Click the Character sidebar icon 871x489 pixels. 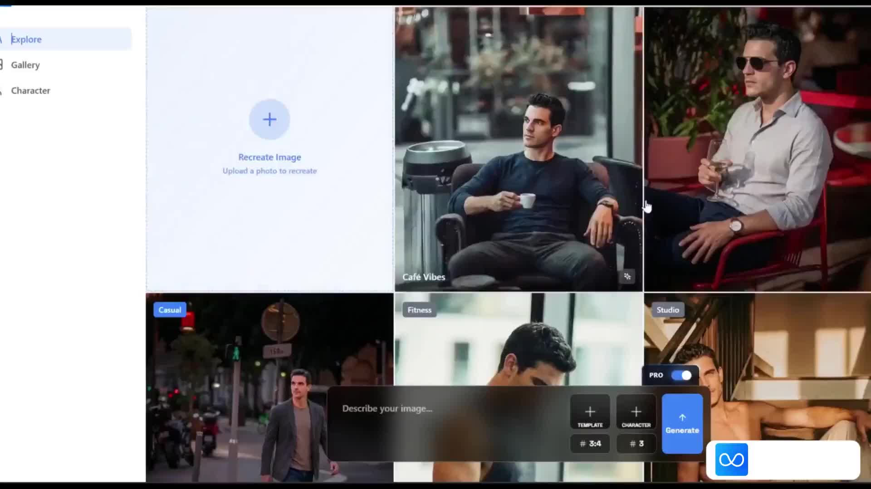(x=1, y=91)
